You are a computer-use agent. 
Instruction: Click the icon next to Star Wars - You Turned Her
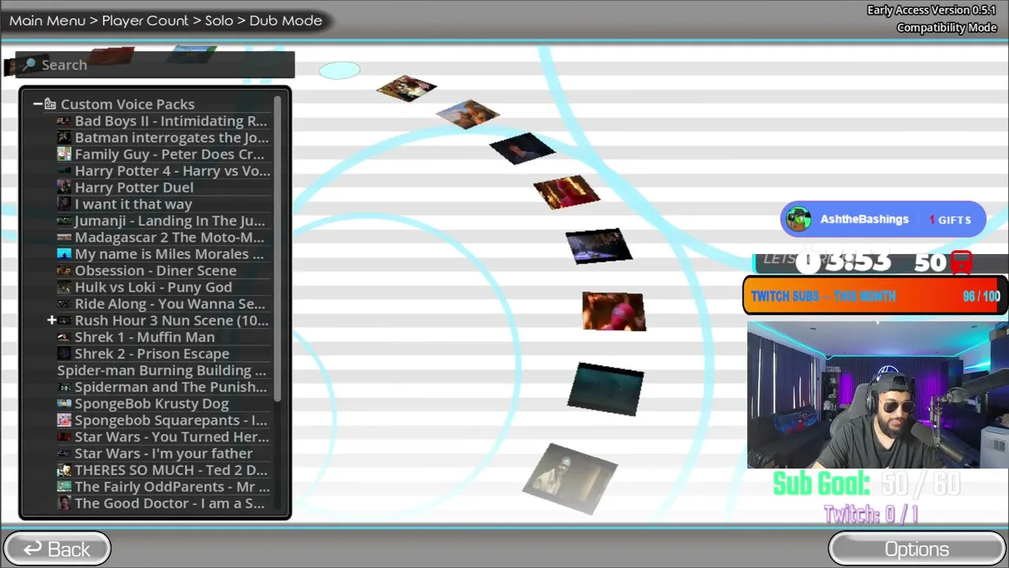click(64, 437)
